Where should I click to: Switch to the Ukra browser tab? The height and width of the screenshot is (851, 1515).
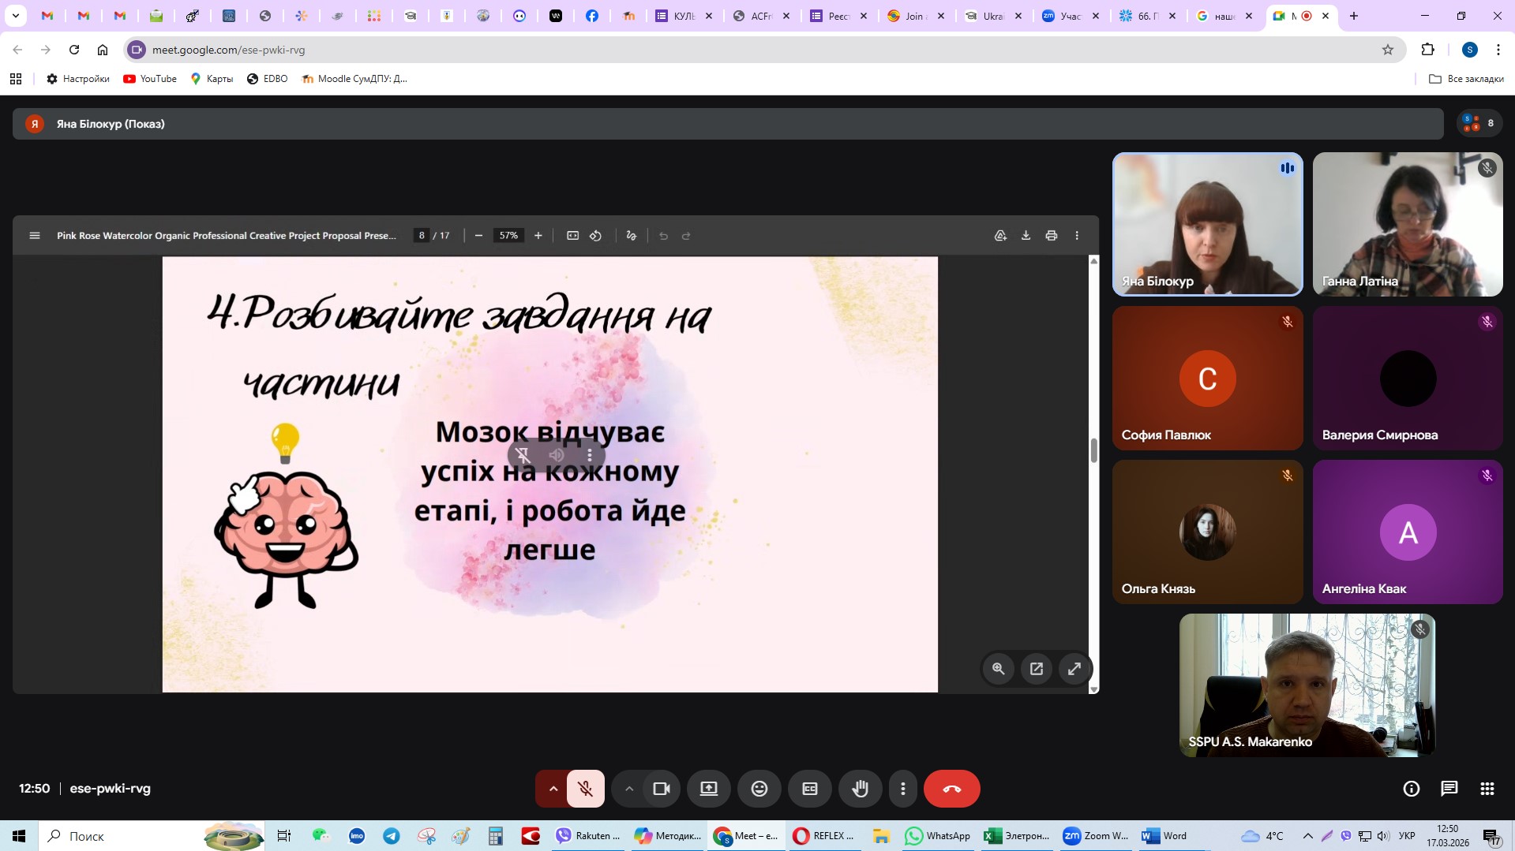coord(992,16)
